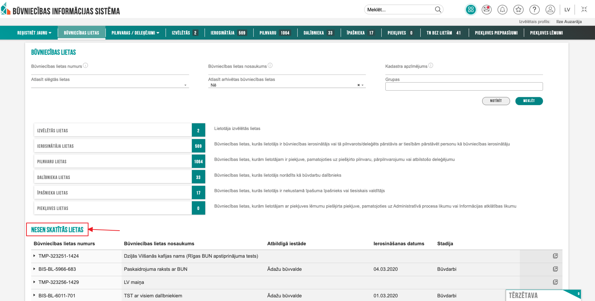Open the favorites star icon
The image size is (595, 301).
pos(518,10)
